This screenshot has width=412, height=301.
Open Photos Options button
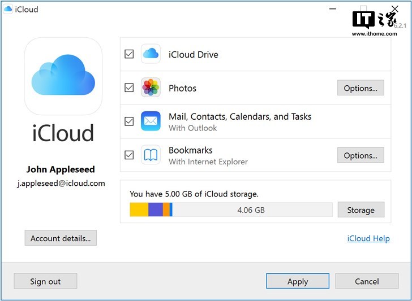(360, 88)
